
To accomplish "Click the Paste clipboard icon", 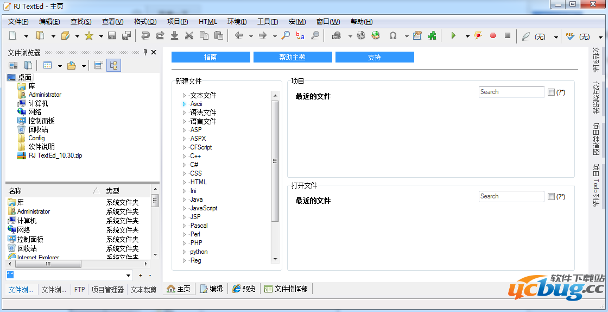I will pos(219,36).
